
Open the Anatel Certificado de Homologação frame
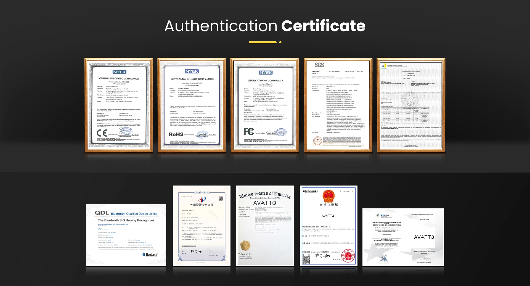pyautogui.click(x=411, y=105)
